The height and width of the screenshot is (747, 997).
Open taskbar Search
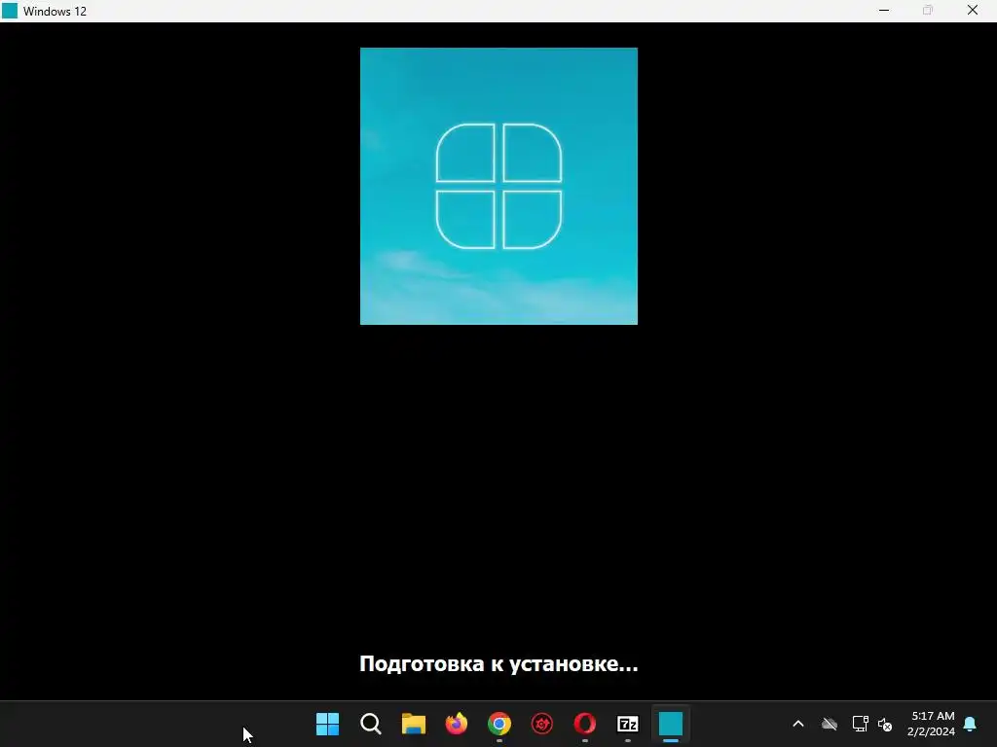[371, 724]
